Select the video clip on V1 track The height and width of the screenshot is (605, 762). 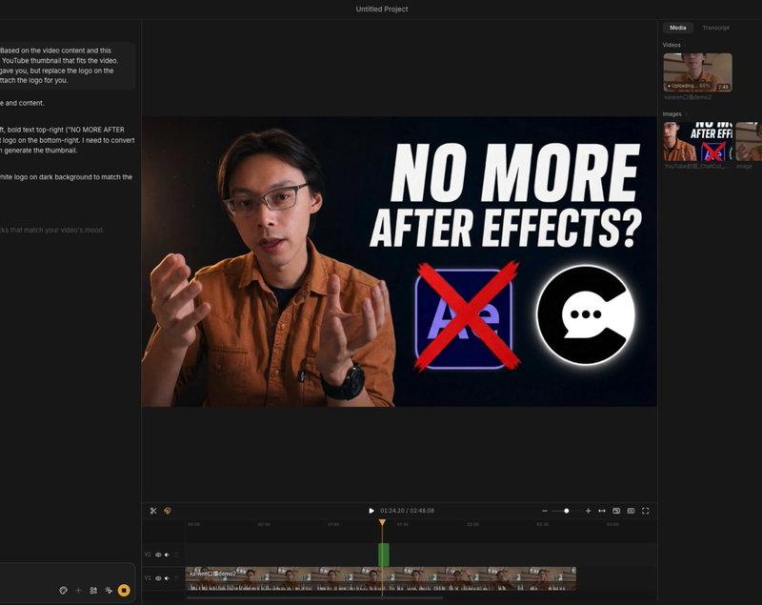(x=380, y=578)
